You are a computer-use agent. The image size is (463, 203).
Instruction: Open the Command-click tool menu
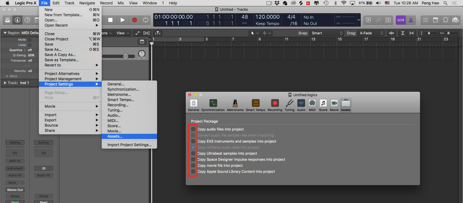click(x=267, y=33)
